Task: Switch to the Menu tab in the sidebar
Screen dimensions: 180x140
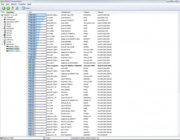Action: pos(3,12)
